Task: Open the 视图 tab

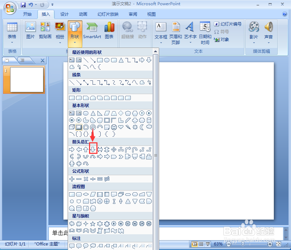Action: point(151,14)
